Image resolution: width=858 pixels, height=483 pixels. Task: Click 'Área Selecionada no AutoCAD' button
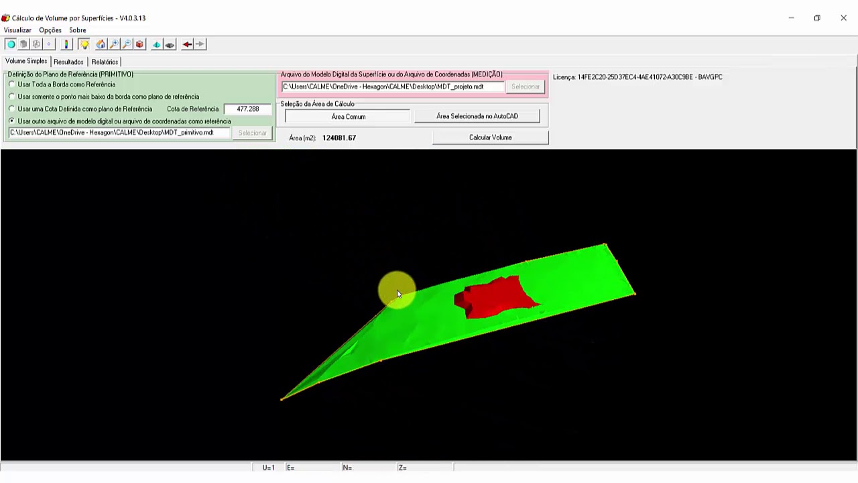[x=477, y=116]
